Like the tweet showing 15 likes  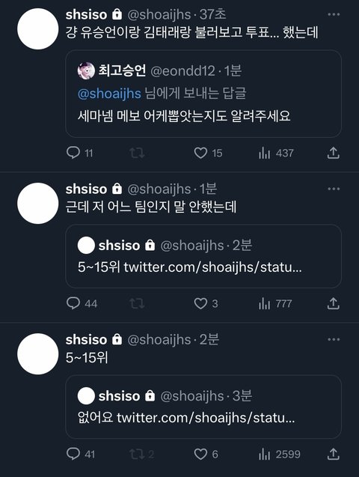[208, 153]
